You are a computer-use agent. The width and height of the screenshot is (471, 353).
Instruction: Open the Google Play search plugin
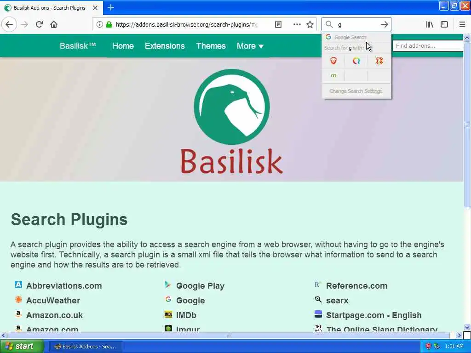[200, 285]
